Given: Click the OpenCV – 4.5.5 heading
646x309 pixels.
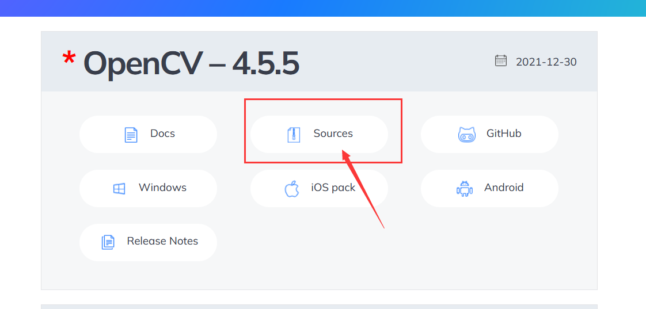Looking at the screenshot, I should click(191, 63).
